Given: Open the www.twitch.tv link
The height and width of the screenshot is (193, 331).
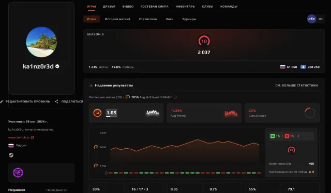Looking at the screenshot, I should [x=19, y=137].
